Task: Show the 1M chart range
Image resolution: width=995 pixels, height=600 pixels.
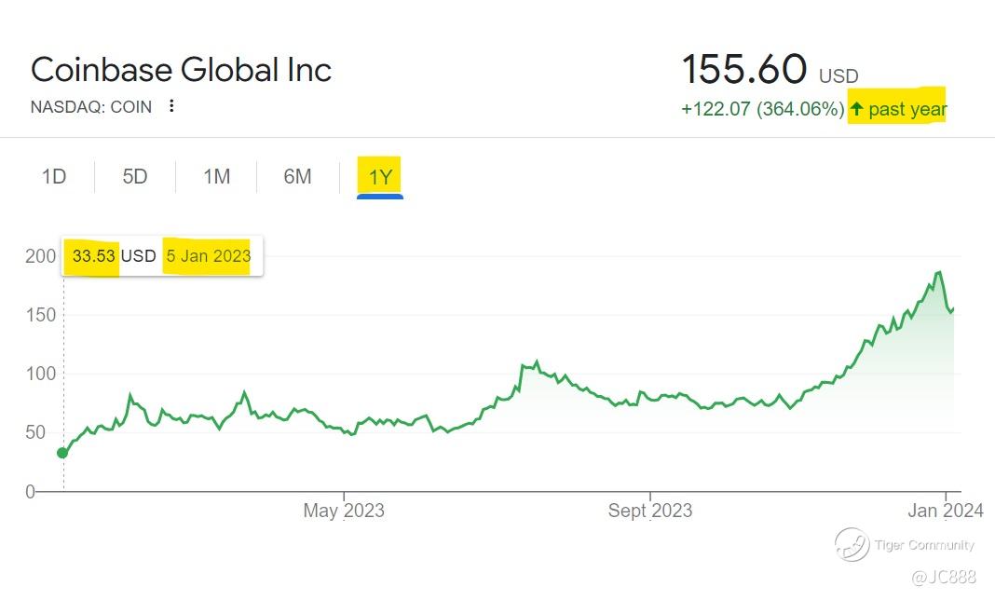Action: point(216,176)
